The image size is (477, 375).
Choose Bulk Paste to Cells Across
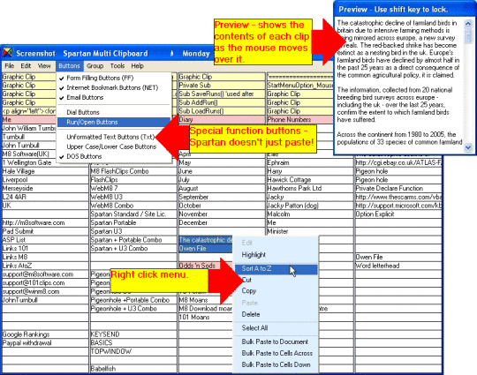tap(276, 354)
